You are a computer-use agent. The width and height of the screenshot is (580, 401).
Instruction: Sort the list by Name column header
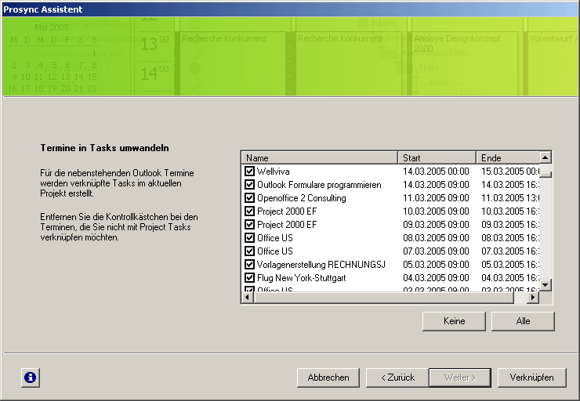[x=320, y=157]
